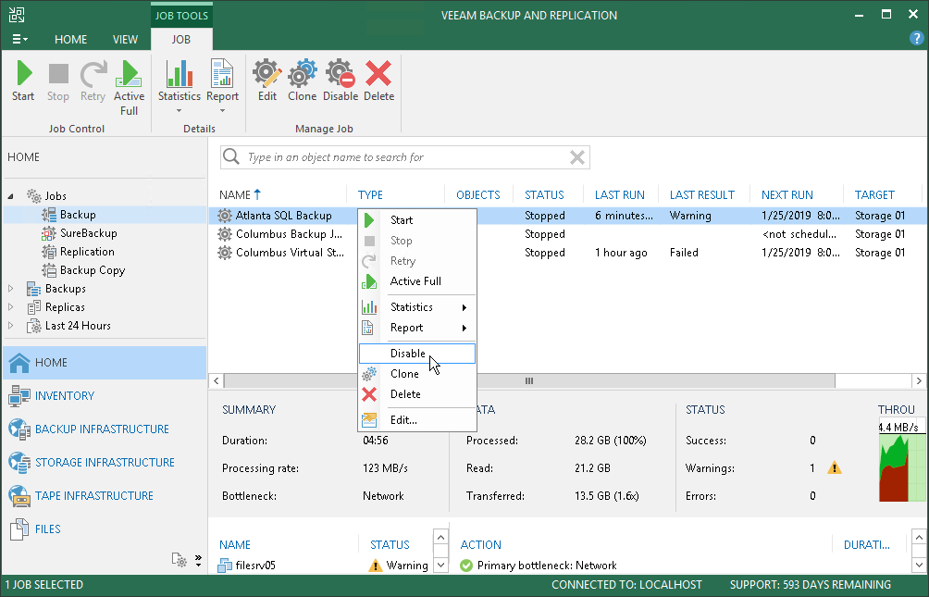Choose Disable in the context menu

pos(417,354)
